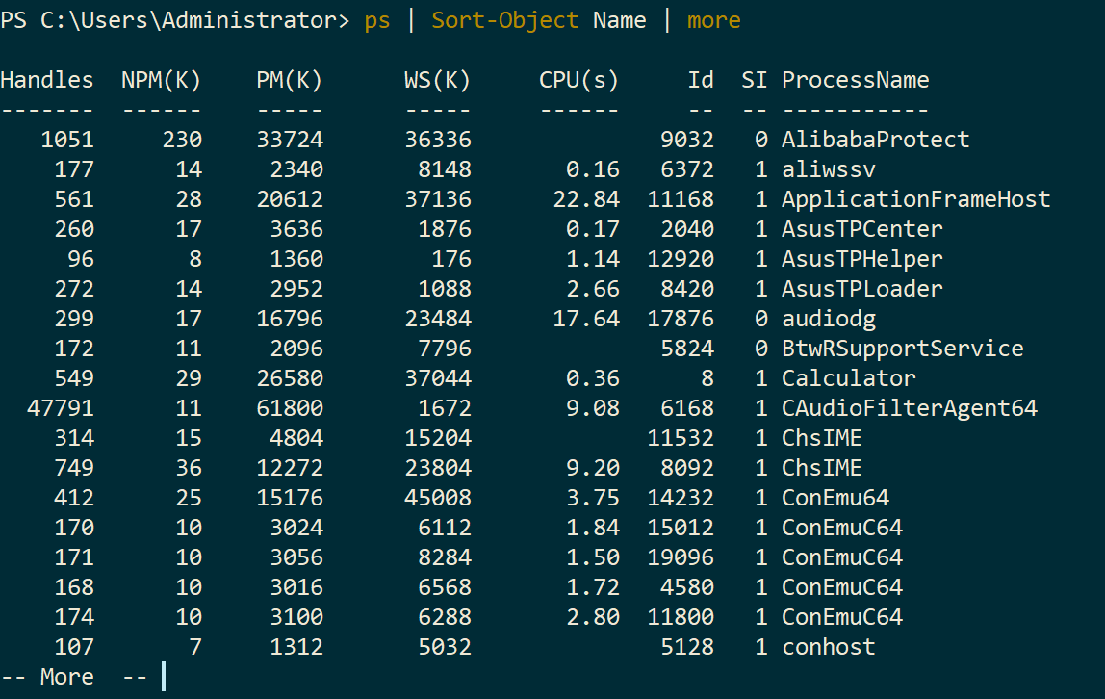Select the ApplicationFrameHost process name

point(915,199)
